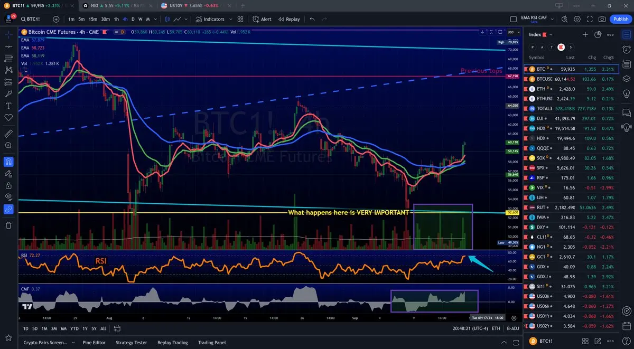
Task: Open the patterns drawing tools
Action: [x=8, y=70]
